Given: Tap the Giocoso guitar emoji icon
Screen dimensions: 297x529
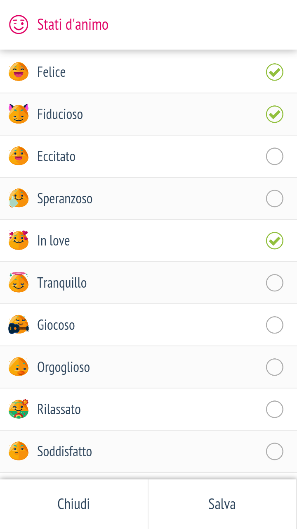Looking at the screenshot, I should [x=19, y=325].
